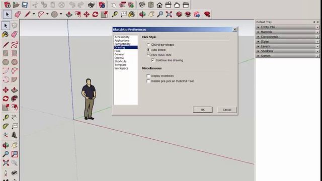Expand the Shadows tray panel
Image resolution: width=322 pixels, height=181 pixels.
[287, 51]
